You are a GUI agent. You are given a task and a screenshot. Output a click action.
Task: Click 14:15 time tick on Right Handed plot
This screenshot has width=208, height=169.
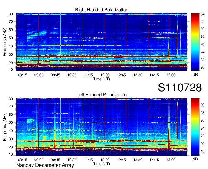tap(154, 75)
